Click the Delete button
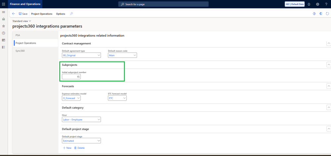The height and width of the screenshot is (156, 331). (79, 148)
